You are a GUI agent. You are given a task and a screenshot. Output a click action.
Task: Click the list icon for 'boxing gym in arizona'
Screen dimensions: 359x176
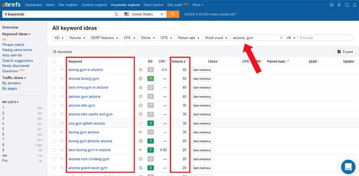62,70
